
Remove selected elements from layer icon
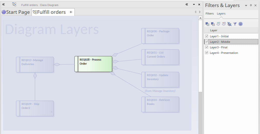tap(224, 24)
